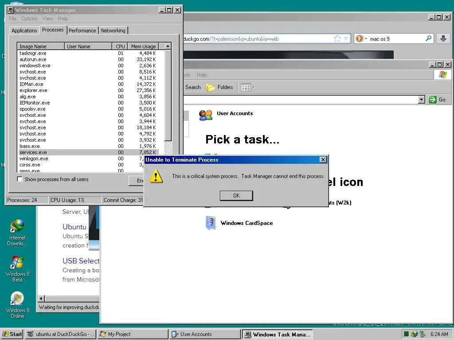Select lsass.exe process row
454x340 pixels.
click(88, 146)
